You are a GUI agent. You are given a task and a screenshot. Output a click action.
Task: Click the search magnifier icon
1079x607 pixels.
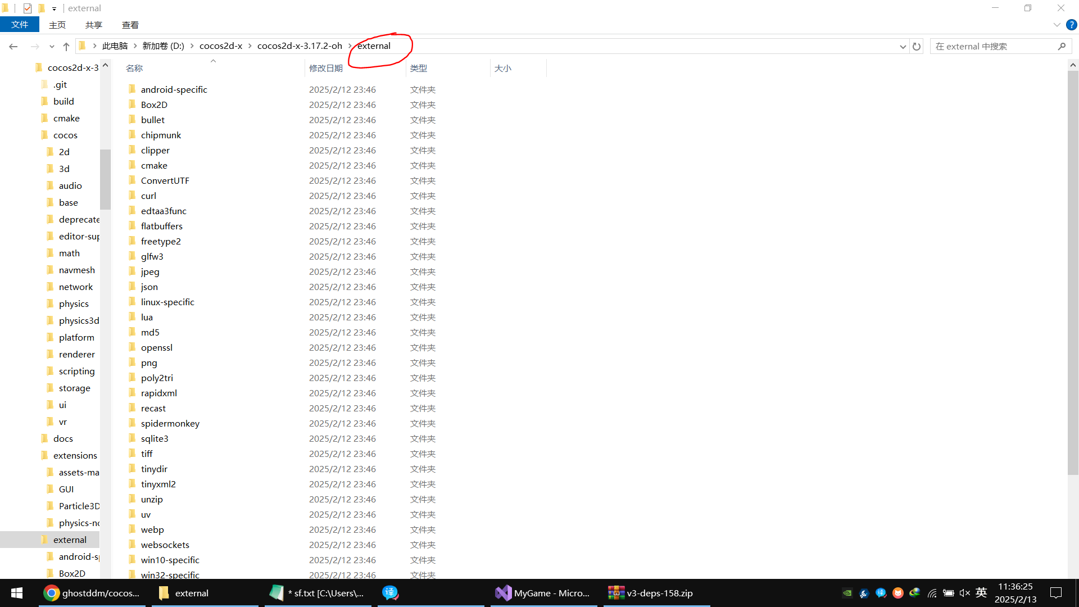click(x=1062, y=46)
